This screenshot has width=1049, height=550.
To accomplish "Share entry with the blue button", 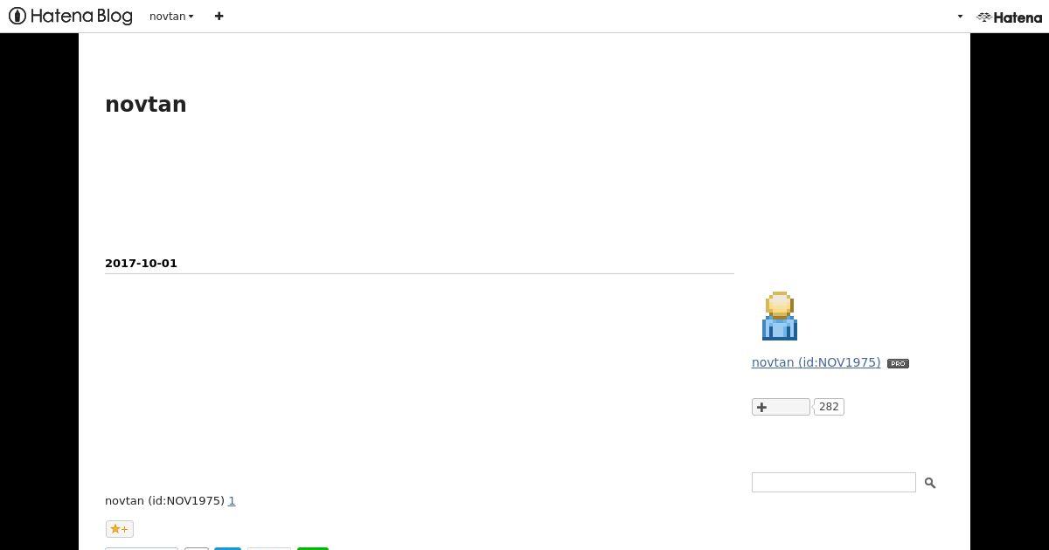I will pyautogui.click(x=227, y=548).
